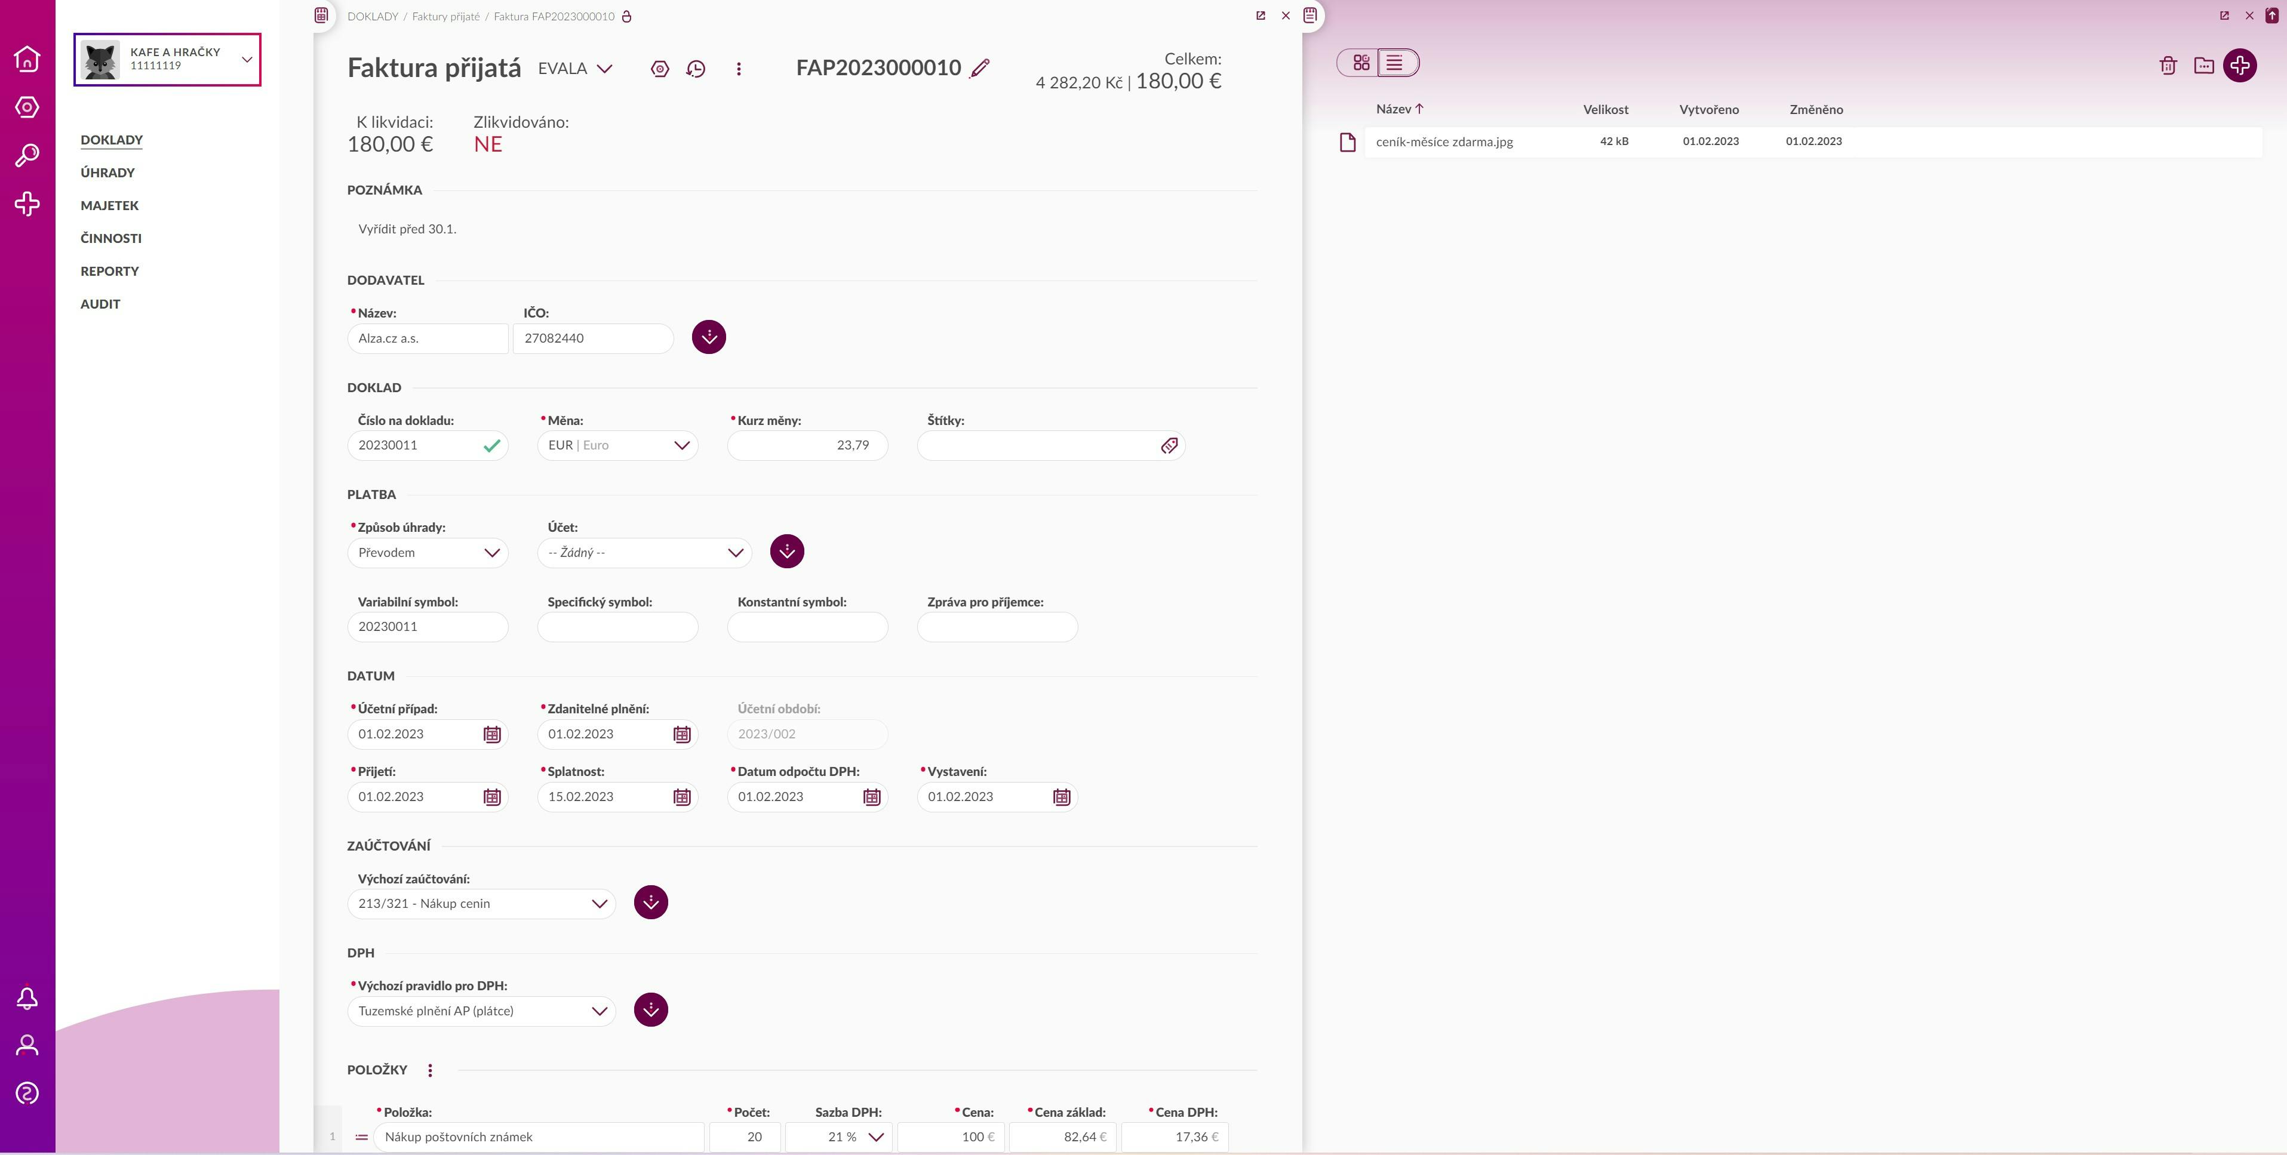
Task: Open the home icon in left sidebar
Action: pos(27,58)
